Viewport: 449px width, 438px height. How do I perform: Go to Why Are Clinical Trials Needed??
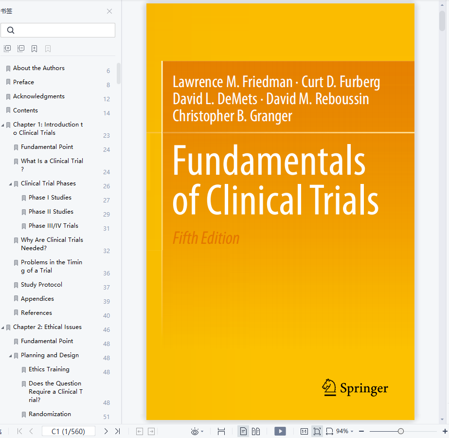[52, 244]
